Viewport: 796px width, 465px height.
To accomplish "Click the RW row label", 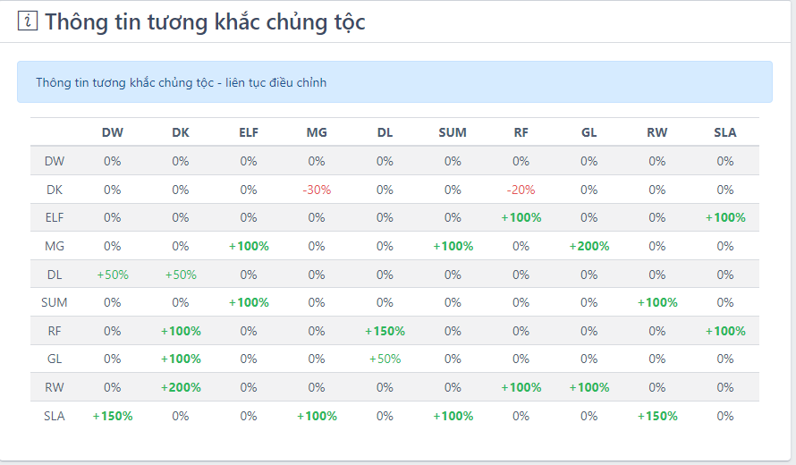I will (x=55, y=387).
